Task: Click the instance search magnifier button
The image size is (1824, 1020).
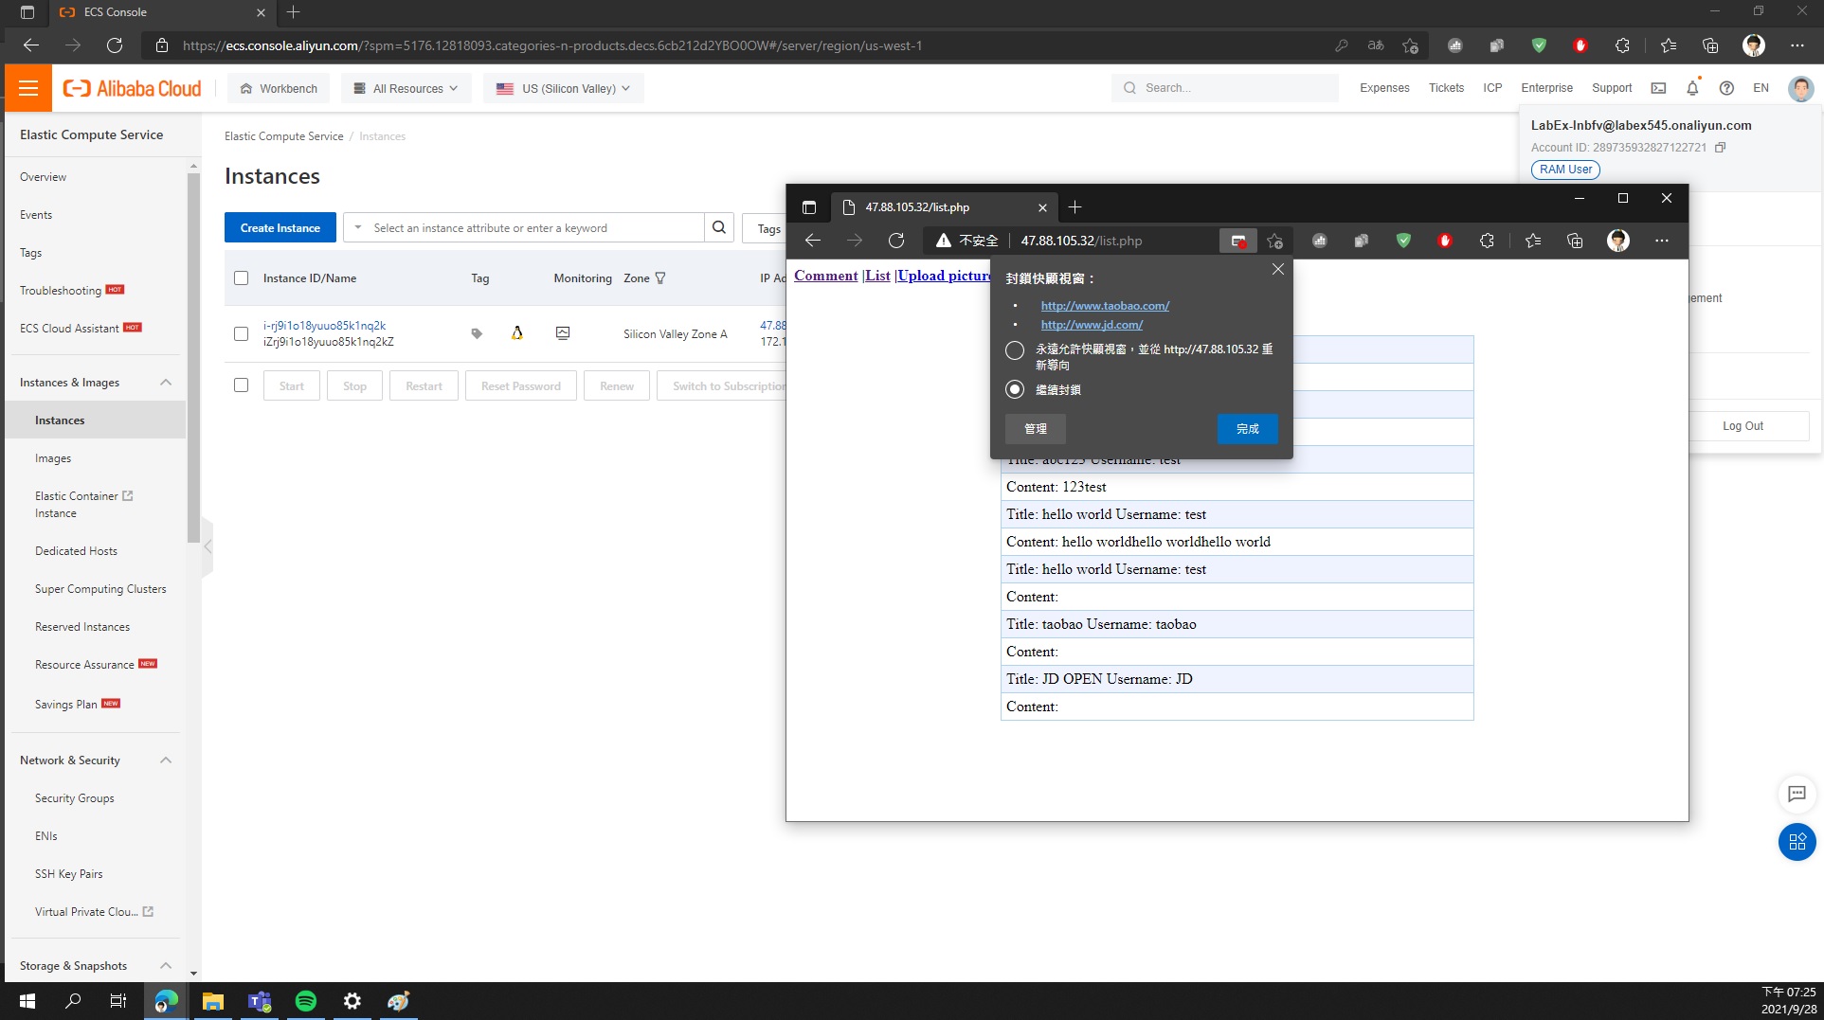Action: pos(719,227)
